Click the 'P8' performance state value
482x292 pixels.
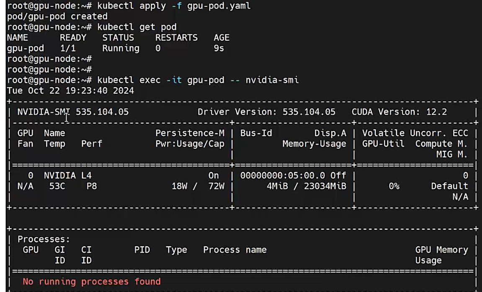[92, 186]
